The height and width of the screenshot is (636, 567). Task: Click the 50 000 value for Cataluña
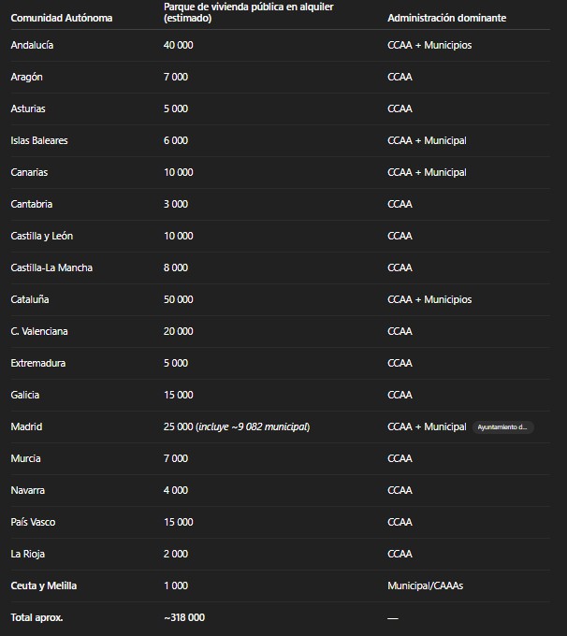coord(178,299)
